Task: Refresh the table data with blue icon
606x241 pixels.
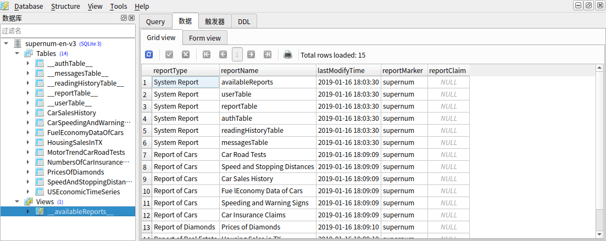Action: pyautogui.click(x=149, y=55)
